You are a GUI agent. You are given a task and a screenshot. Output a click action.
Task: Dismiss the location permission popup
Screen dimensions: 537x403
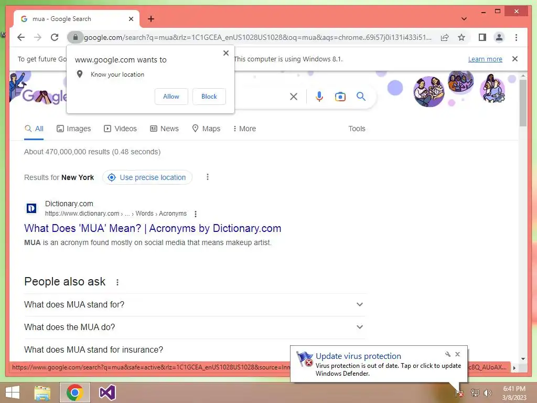pos(226,53)
